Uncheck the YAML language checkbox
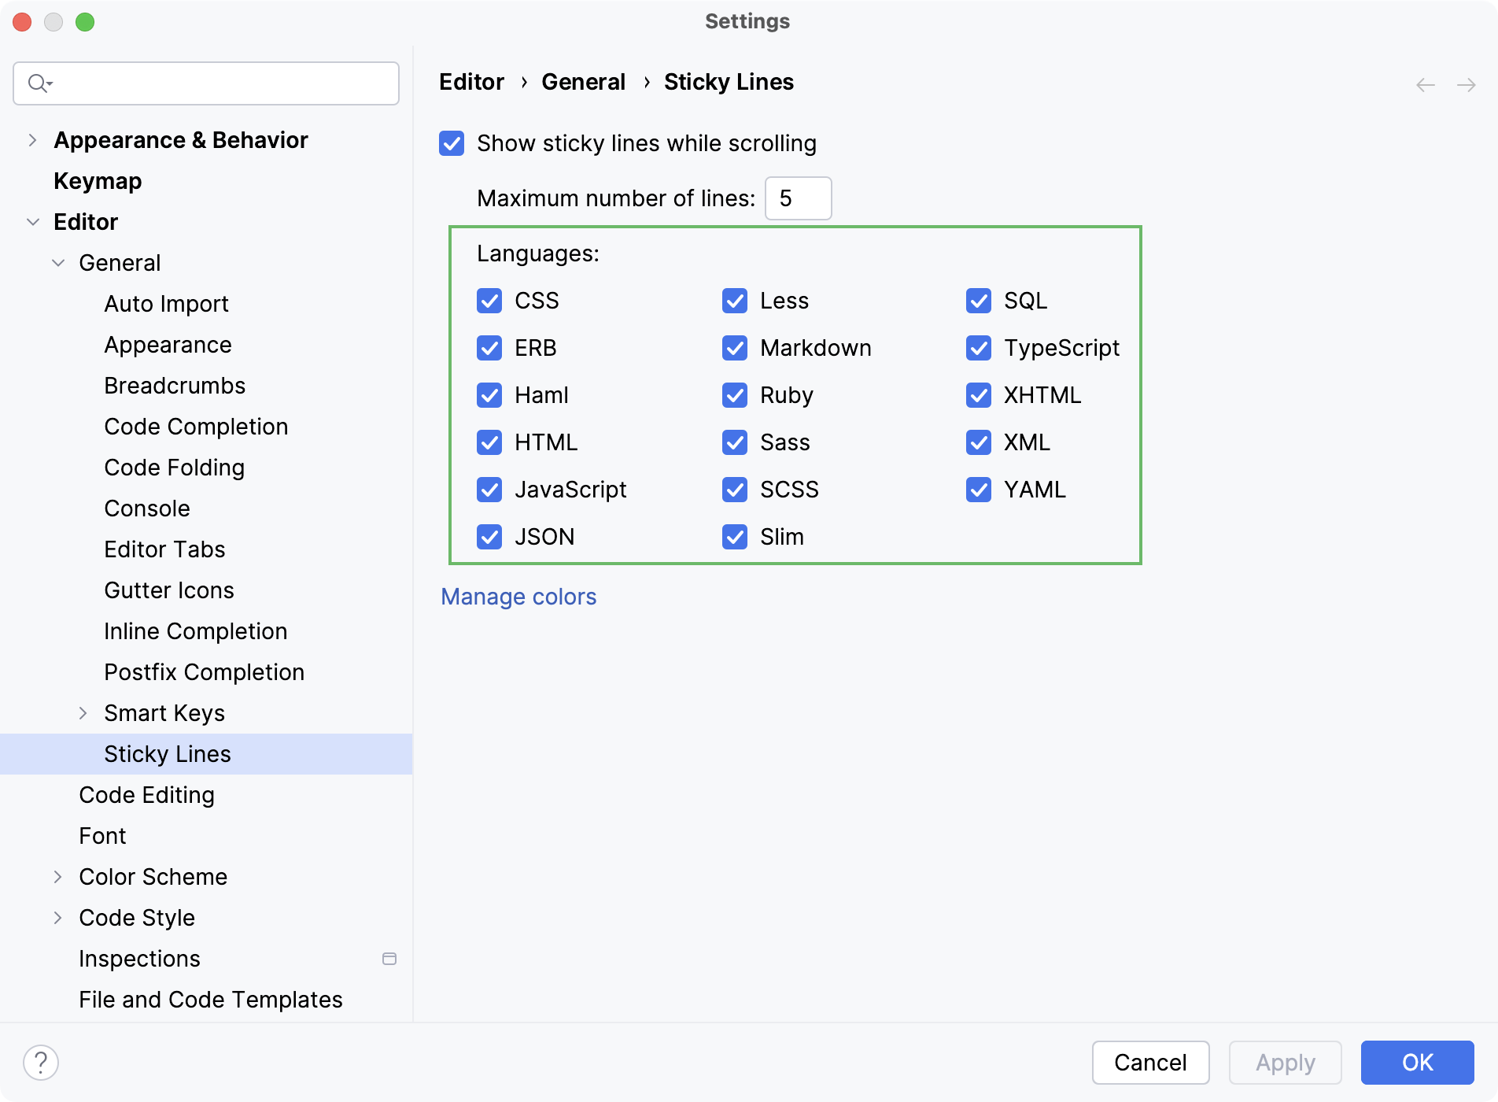 [979, 490]
